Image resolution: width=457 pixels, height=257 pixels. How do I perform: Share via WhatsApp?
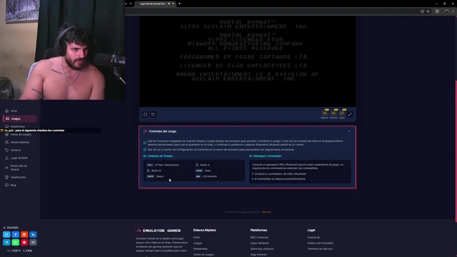pyautogui.click(x=15, y=242)
